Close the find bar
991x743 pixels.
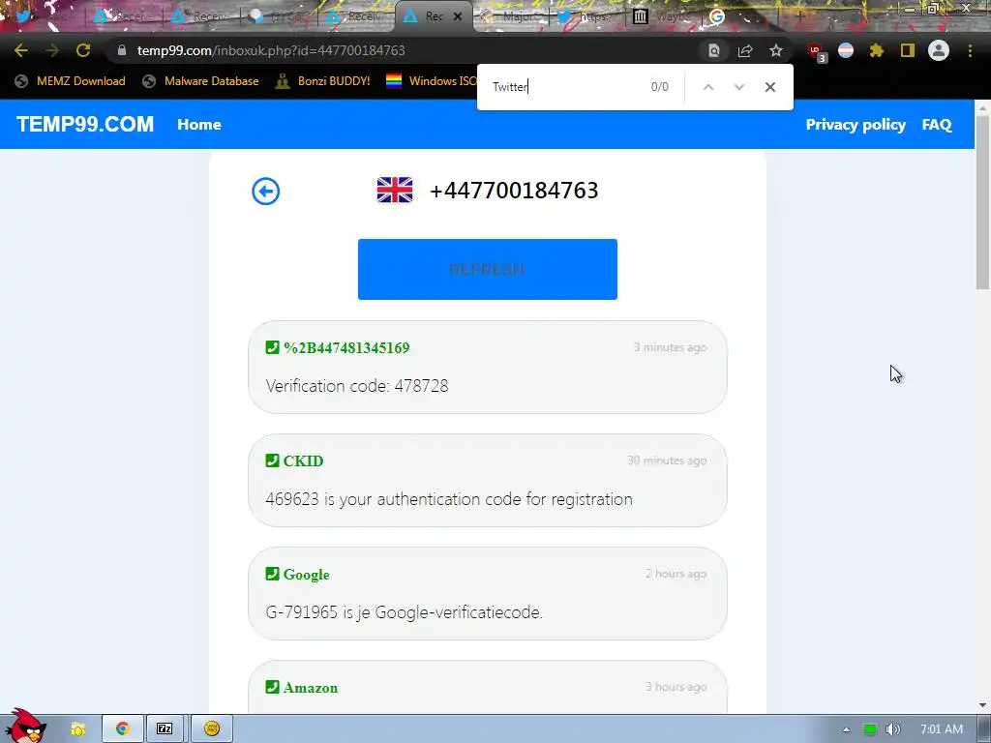pyautogui.click(x=769, y=87)
